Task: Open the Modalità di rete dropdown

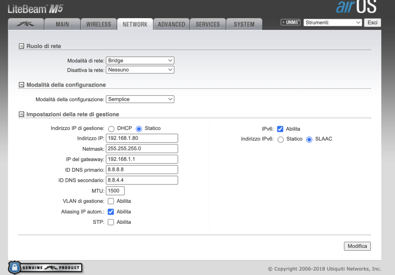Action: 140,61
